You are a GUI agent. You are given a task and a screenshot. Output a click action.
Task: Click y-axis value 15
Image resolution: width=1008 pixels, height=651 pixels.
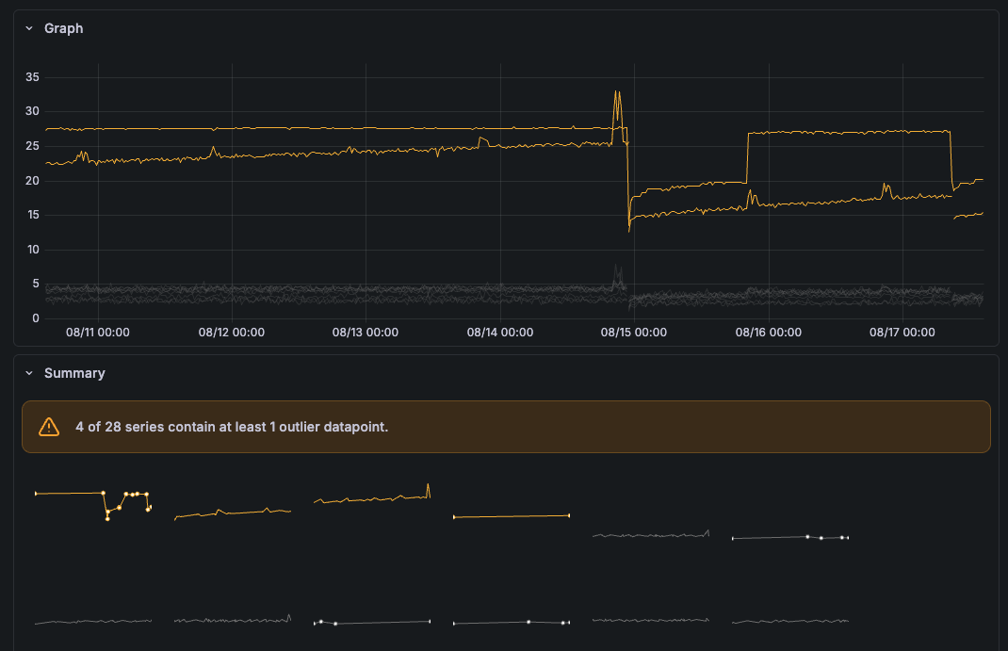[33, 215]
